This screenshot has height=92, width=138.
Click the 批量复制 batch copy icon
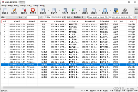[x=94, y=10]
